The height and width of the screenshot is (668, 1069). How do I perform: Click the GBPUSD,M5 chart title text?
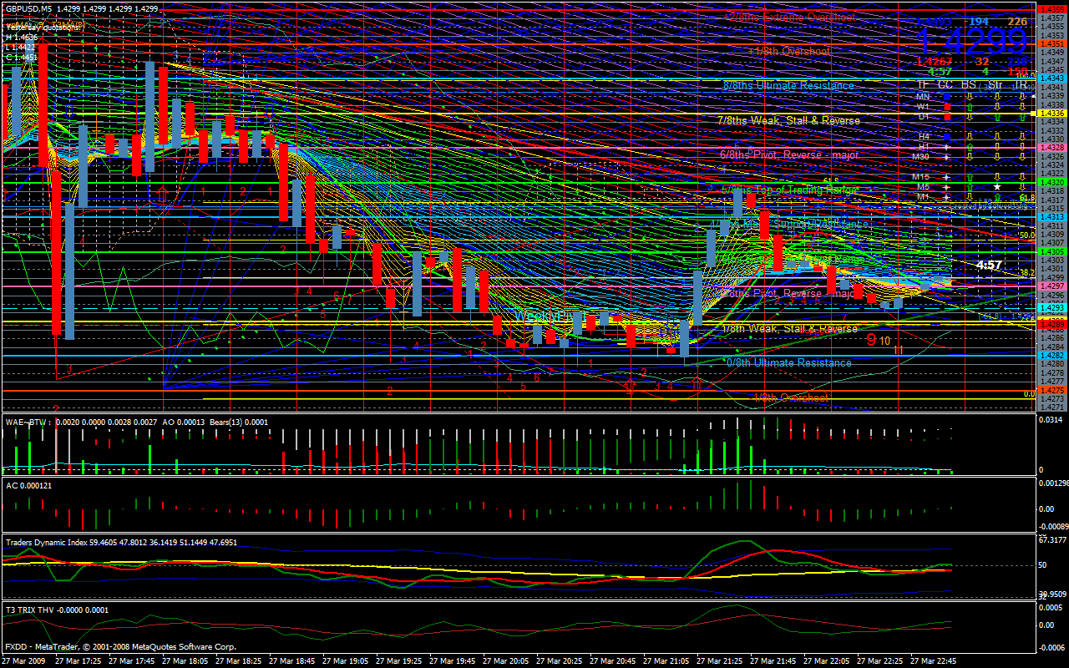pyautogui.click(x=28, y=8)
